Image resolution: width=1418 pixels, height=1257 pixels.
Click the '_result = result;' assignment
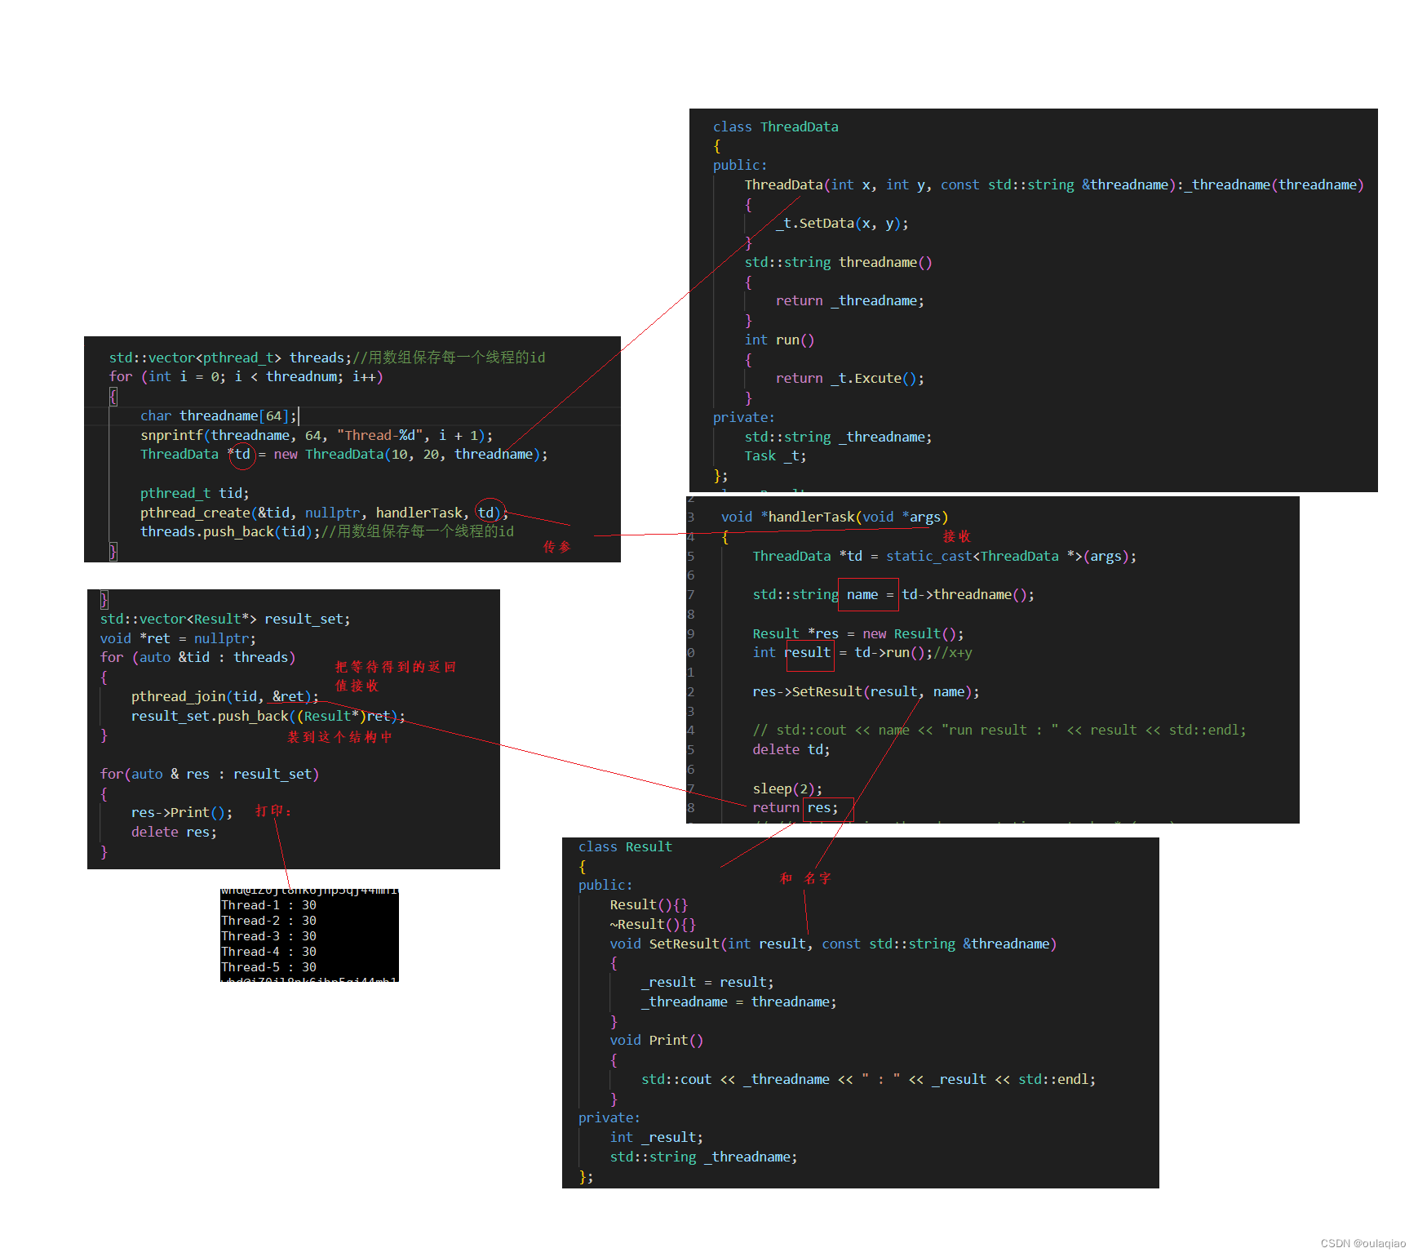[x=707, y=982]
